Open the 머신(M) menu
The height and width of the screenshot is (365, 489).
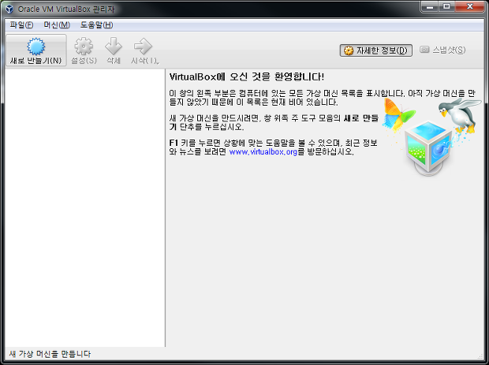pos(57,24)
